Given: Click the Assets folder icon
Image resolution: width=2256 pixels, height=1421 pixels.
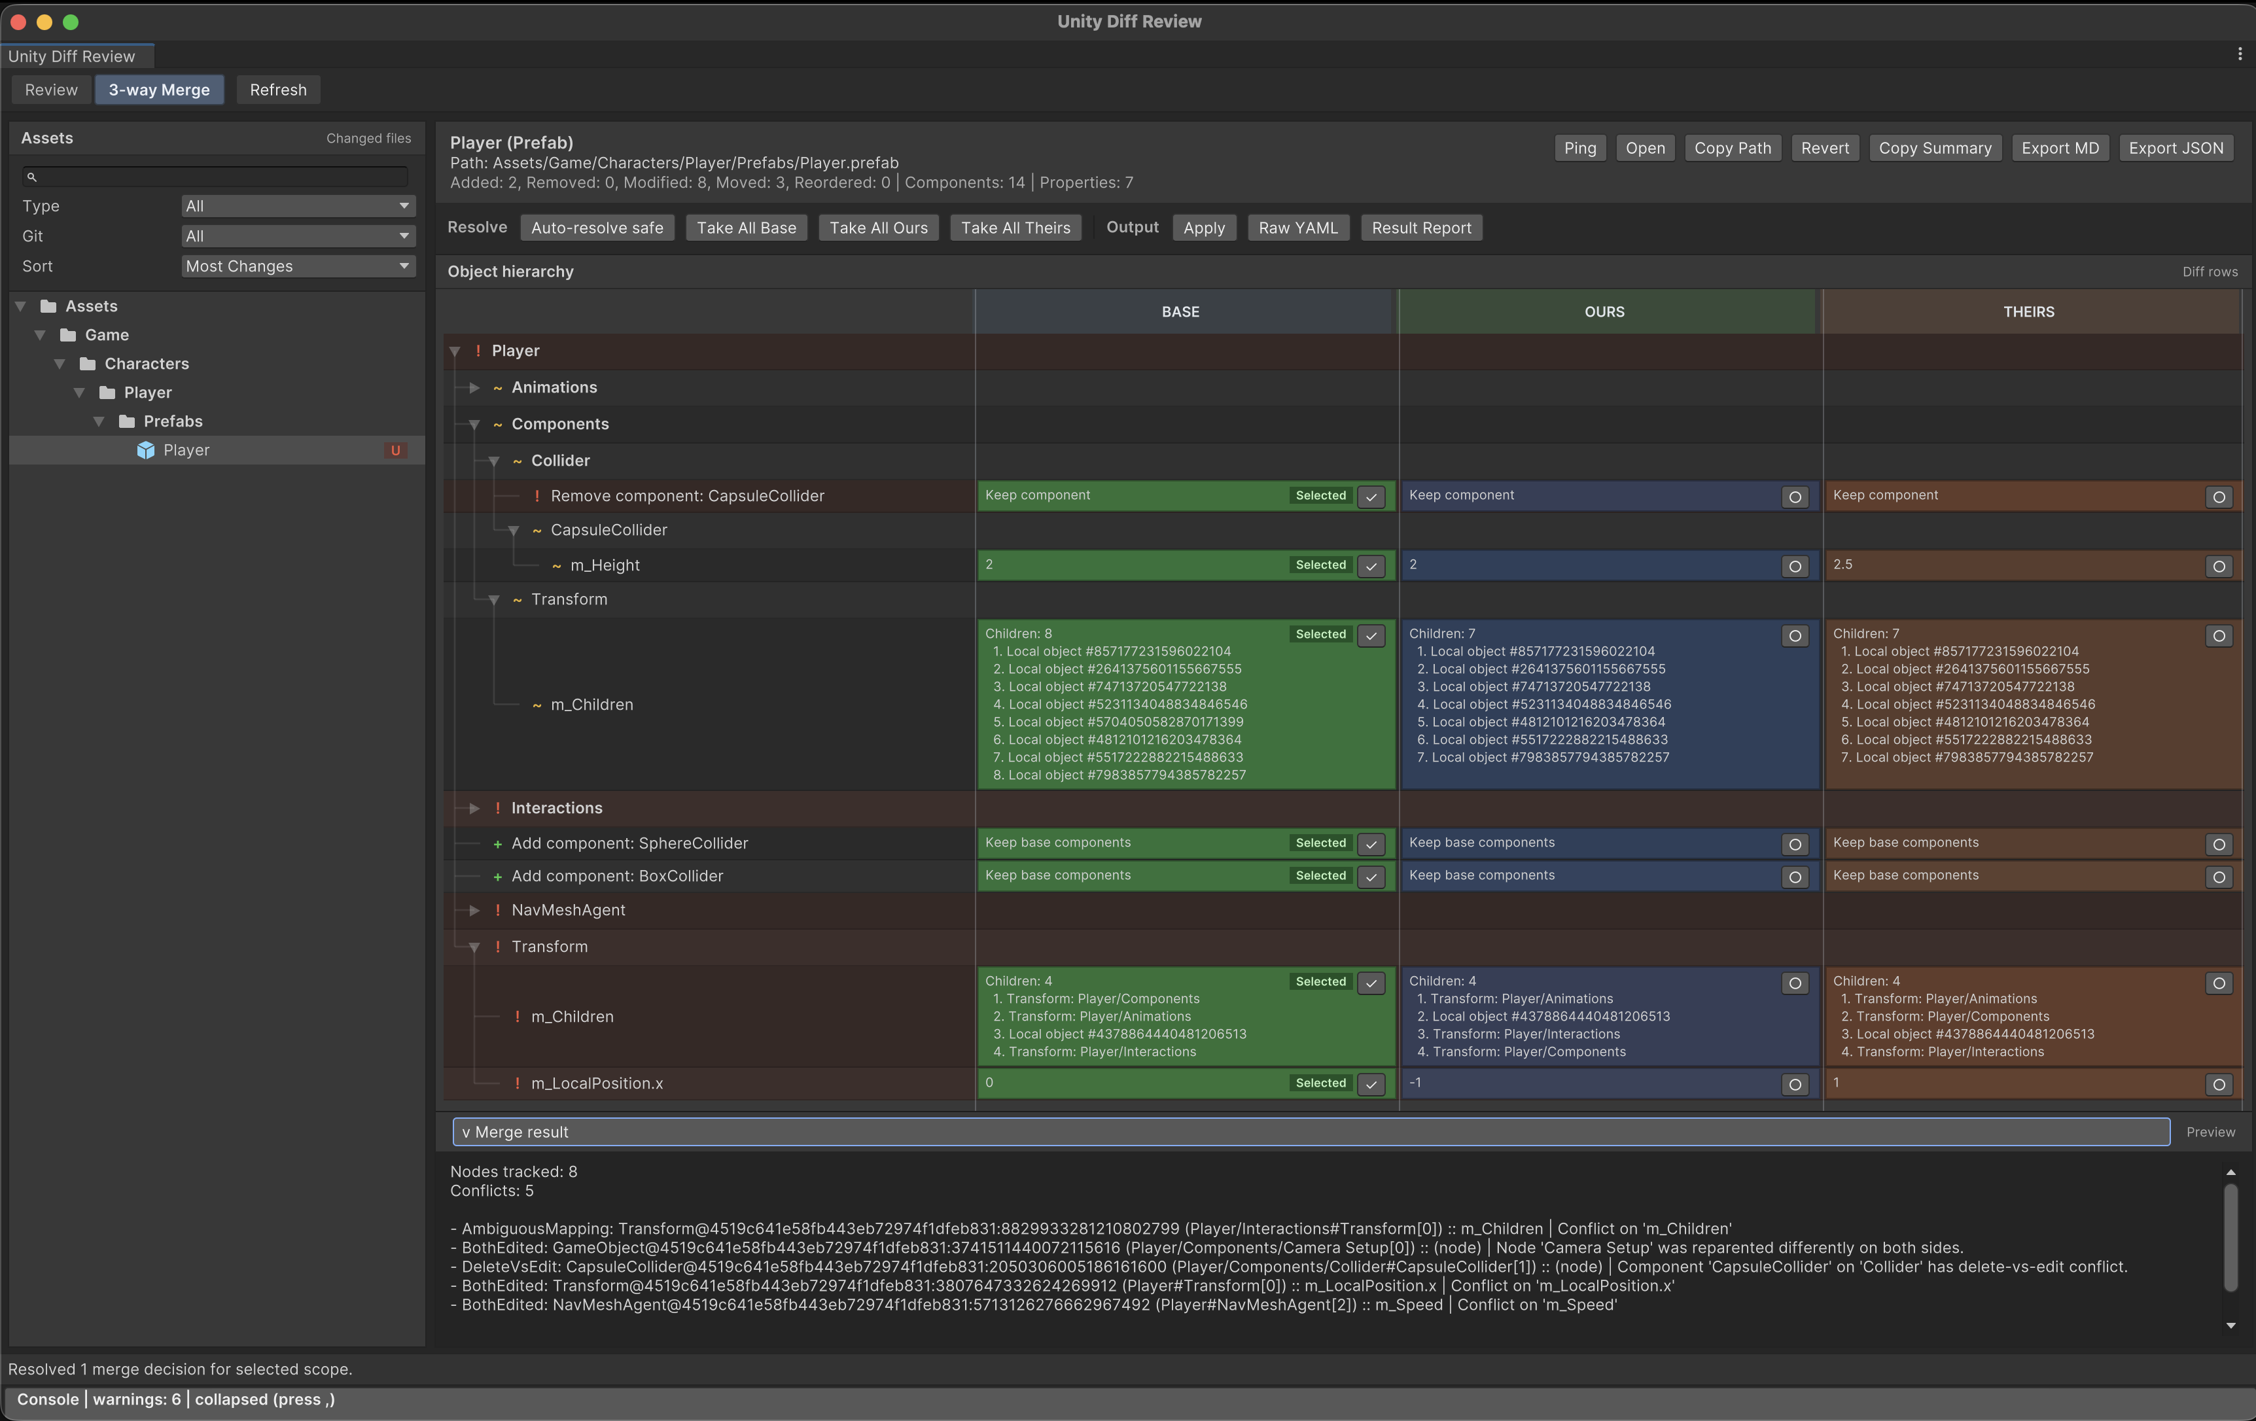Looking at the screenshot, I should 48,306.
